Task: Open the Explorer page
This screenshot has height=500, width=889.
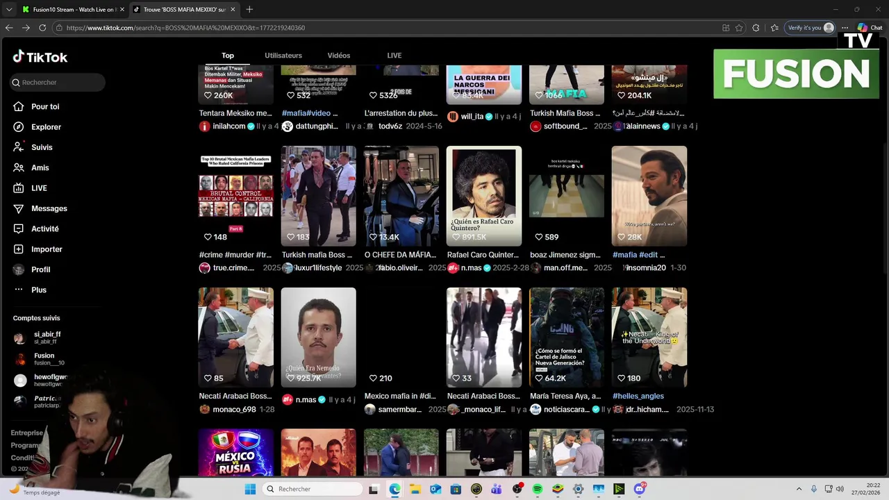Action: (x=46, y=127)
